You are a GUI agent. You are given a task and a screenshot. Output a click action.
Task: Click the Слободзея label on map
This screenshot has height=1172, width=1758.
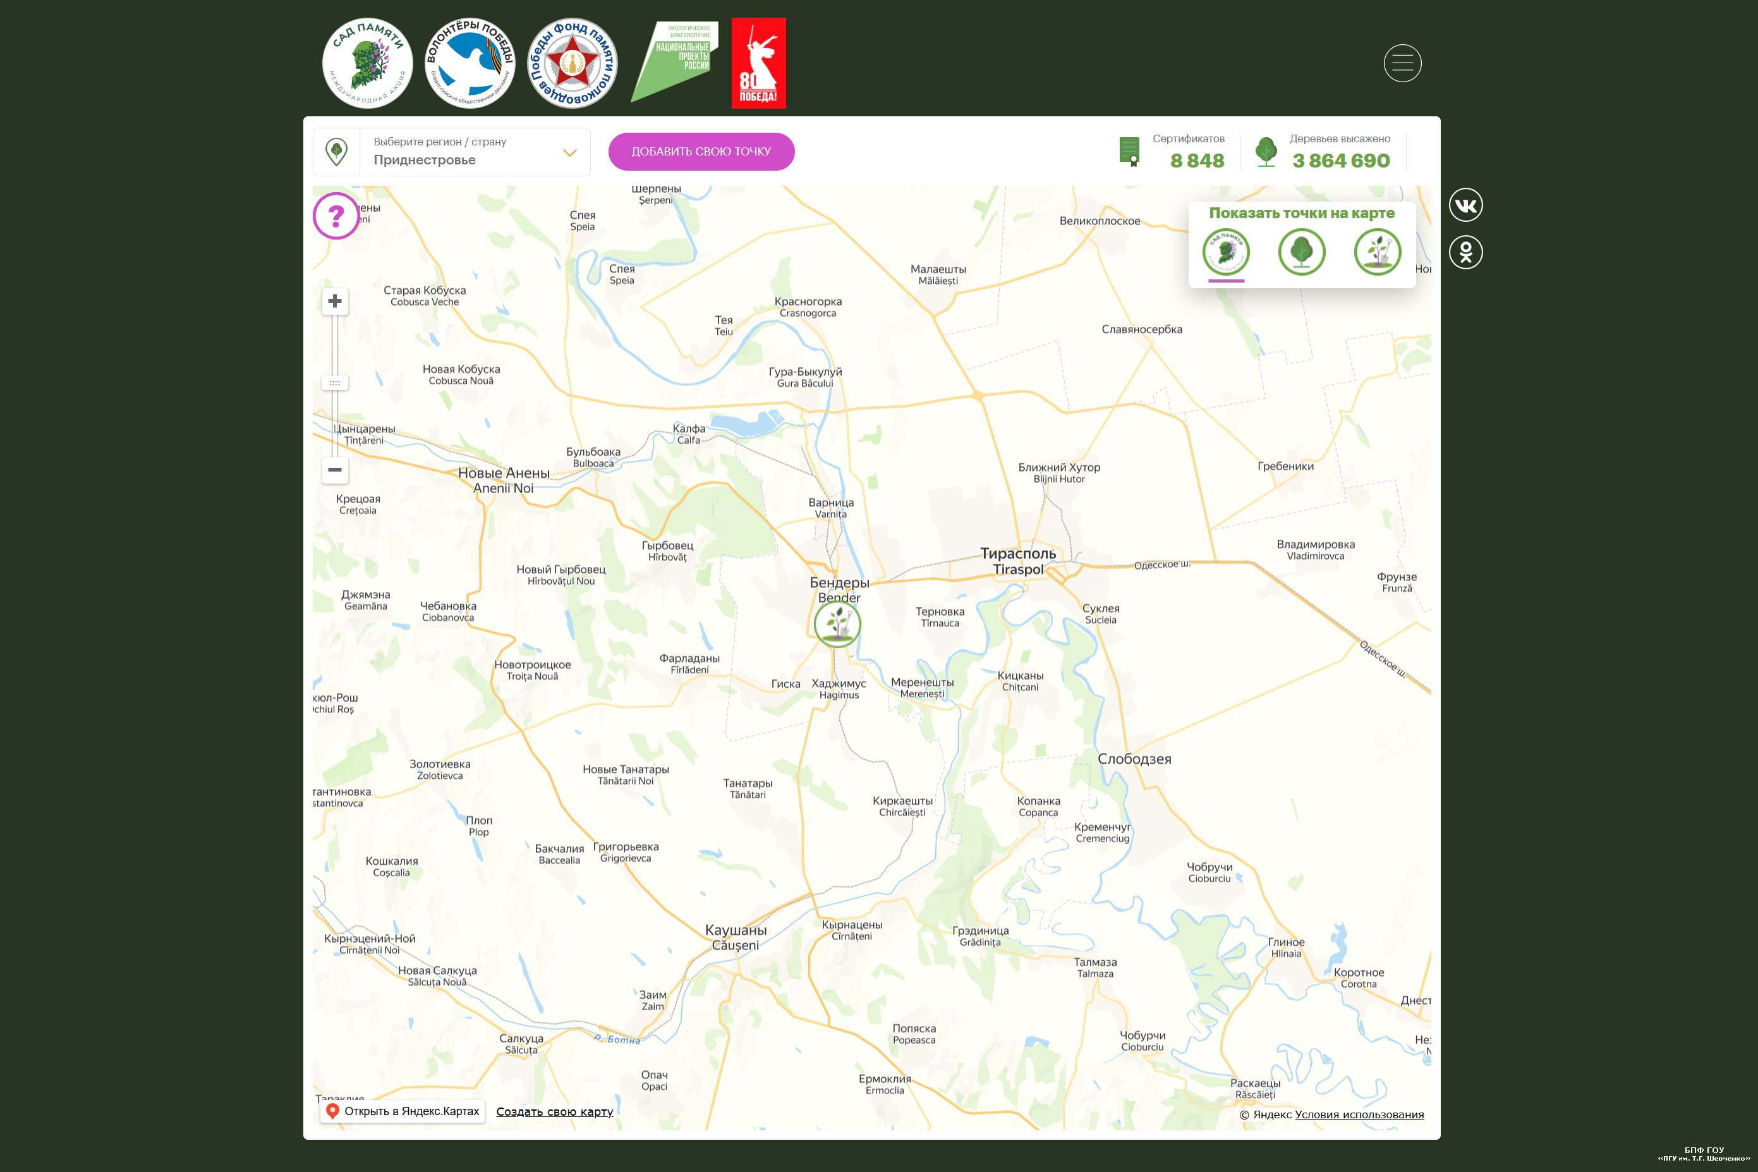1134,759
